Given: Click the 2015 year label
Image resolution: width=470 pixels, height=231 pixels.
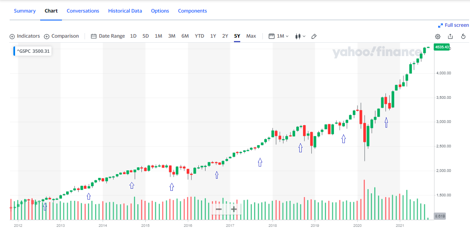Looking at the screenshot, I should pyautogui.click(x=145, y=225).
